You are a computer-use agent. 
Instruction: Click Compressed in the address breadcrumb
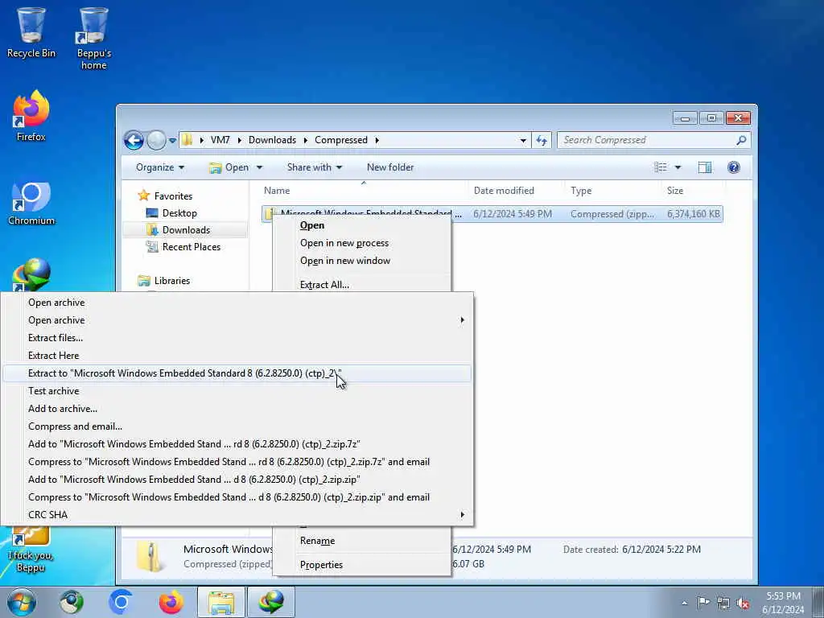coord(341,140)
